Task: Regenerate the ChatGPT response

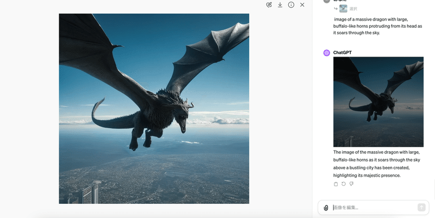Action: pyautogui.click(x=344, y=184)
